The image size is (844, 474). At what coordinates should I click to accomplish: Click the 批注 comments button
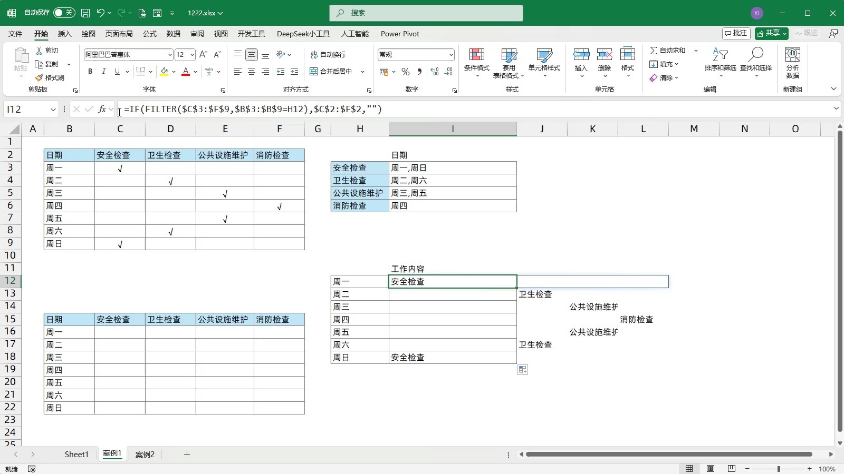[736, 33]
